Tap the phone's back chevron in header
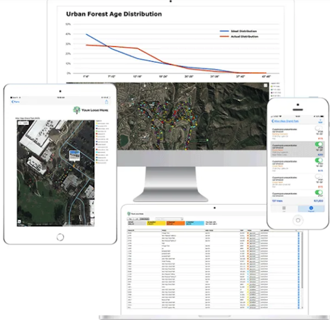The height and width of the screenshot is (320, 330). click(273, 121)
